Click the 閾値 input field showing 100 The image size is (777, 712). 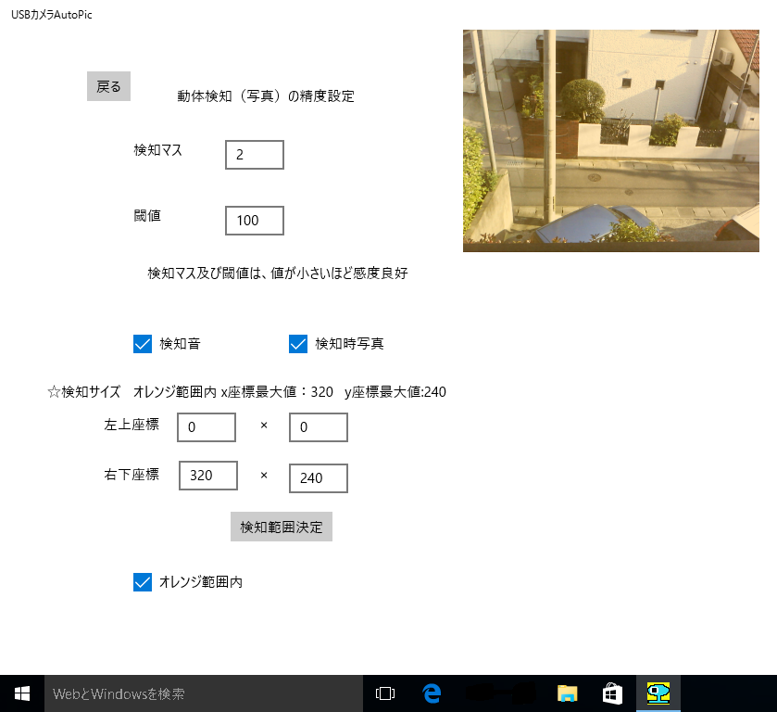[254, 221]
